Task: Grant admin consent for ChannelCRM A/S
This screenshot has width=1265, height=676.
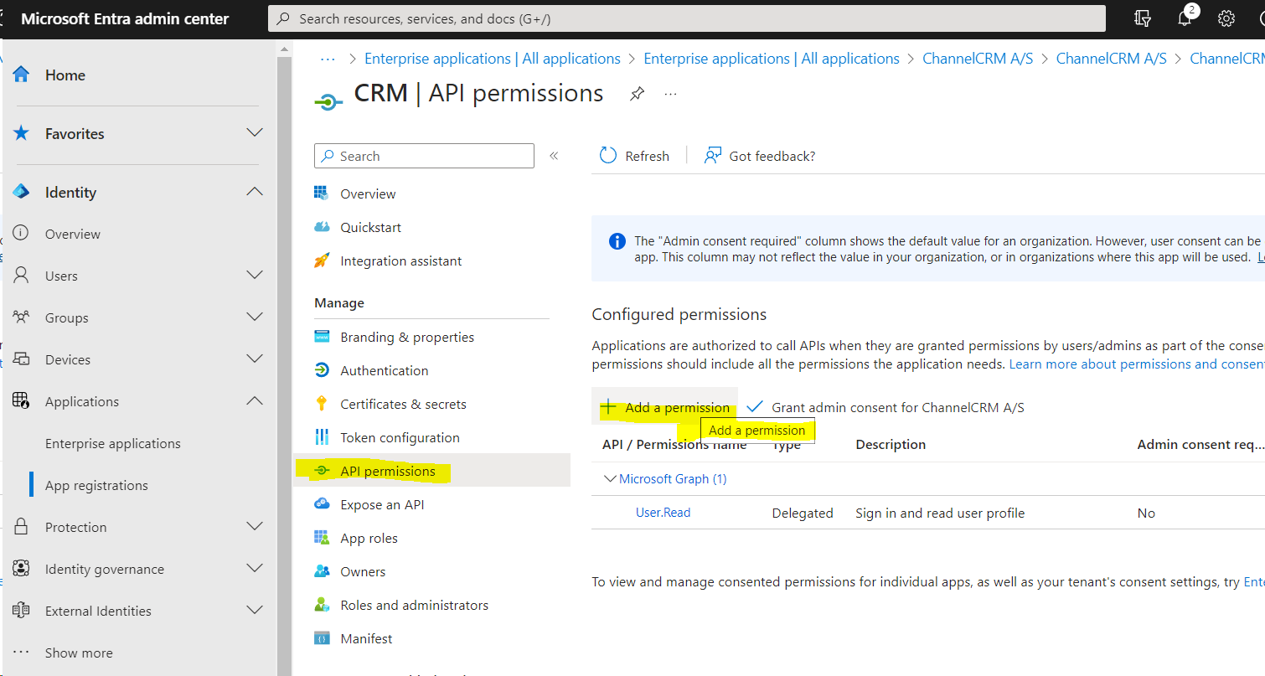Action: pyautogui.click(x=885, y=407)
